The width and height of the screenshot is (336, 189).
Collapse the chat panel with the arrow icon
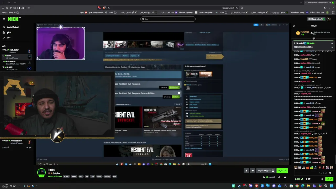click(x=294, y=26)
